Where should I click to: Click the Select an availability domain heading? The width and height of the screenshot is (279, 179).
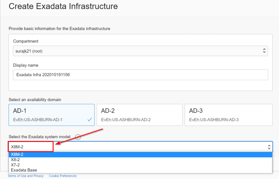click(x=35, y=100)
